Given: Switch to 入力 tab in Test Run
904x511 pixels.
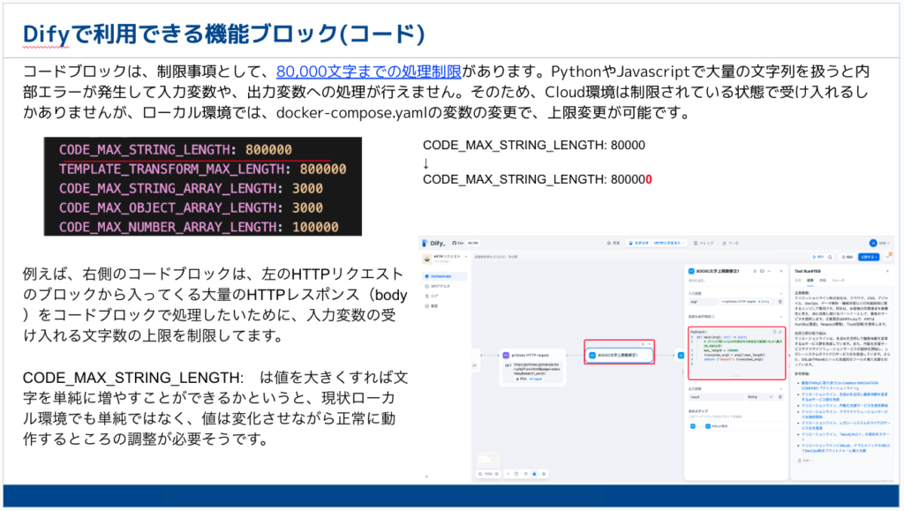Looking at the screenshot, I should pos(798,281).
